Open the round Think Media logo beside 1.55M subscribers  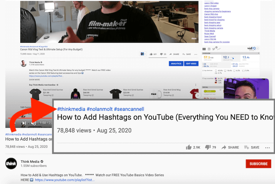click(x=11, y=163)
